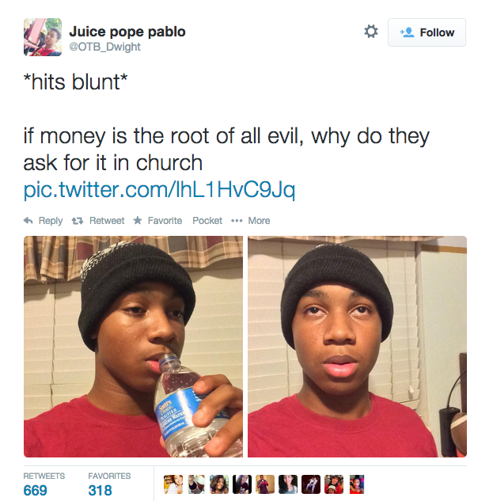Save tweet with Pocket
Image resolution: width=493 pixels, height=501 pixels.
[207, 221]
